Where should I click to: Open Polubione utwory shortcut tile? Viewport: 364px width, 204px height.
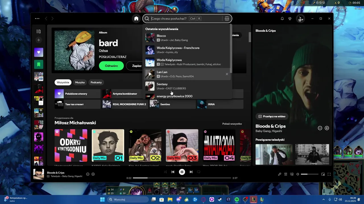(78, 94)
